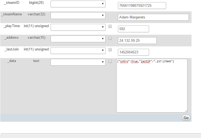Click the _steamName field with Adam Margerets
The width and height of the screenshot is (201, 138).
[153, 17]
